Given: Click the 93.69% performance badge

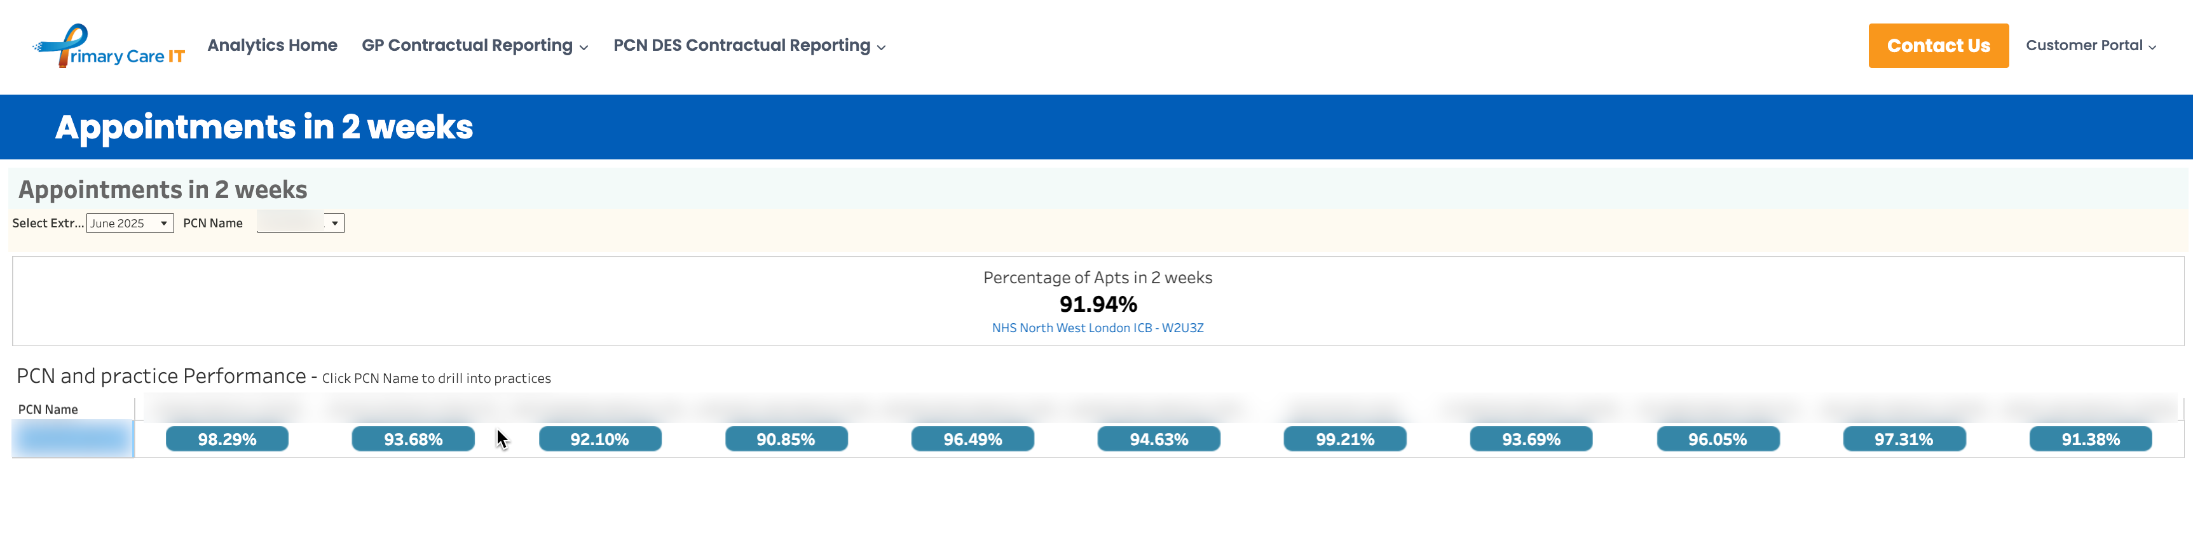Looking at the screenshot, I should (x=1531, y=439).
